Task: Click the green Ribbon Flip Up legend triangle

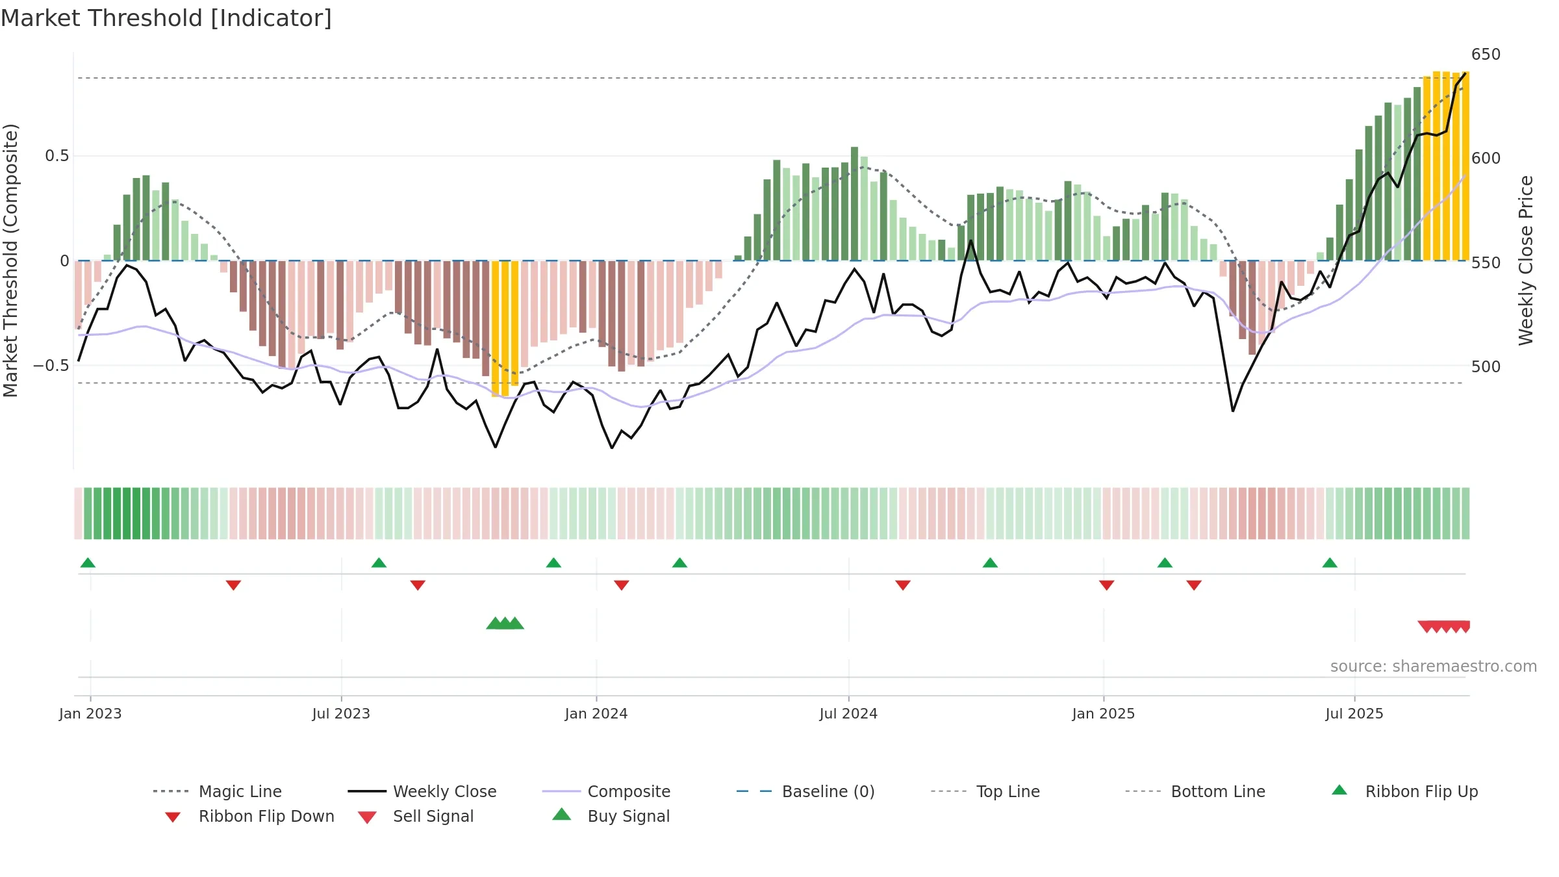Action: pyautogui.click(x=1339, y=790)
